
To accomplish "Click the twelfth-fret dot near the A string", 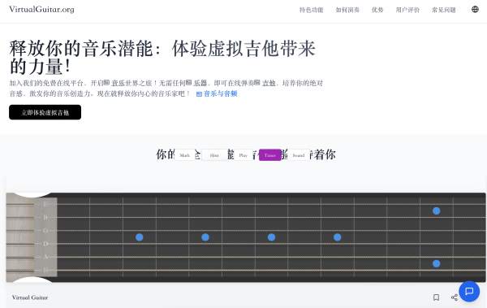I will click(436, 264).
